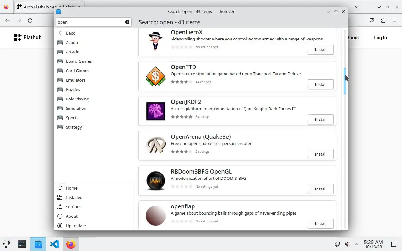Click the openflap ball icon
Screen dimensions: 402x251
(155, 216)
